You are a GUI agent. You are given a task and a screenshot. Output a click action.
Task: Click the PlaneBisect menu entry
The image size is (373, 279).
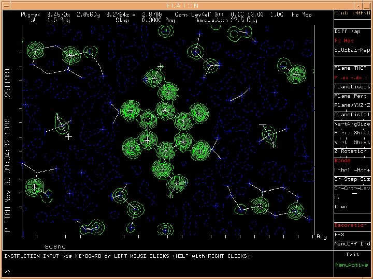pyautogui.click(x=353, y=87)
